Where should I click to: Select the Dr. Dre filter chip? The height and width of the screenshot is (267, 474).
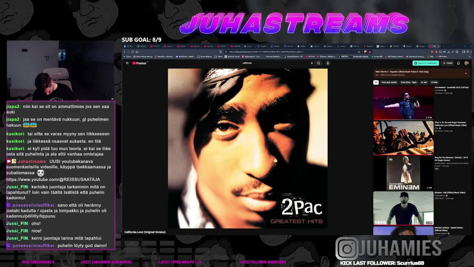click(424, 82)
